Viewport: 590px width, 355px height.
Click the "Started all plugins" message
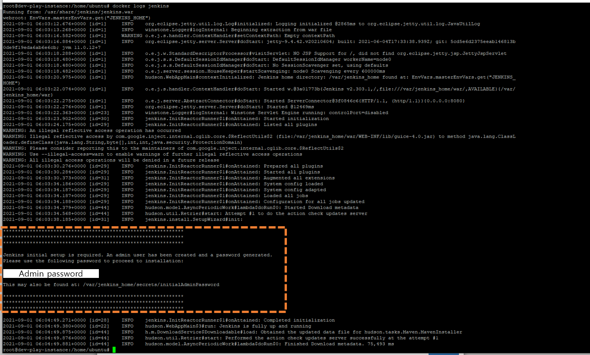(x=292, y=172)
